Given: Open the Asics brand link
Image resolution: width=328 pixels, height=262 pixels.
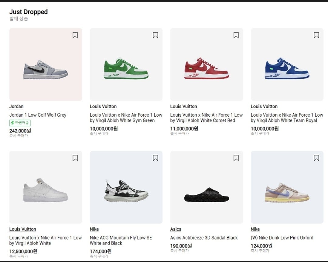Looking at the screenshot, I should tap(176, 229).
